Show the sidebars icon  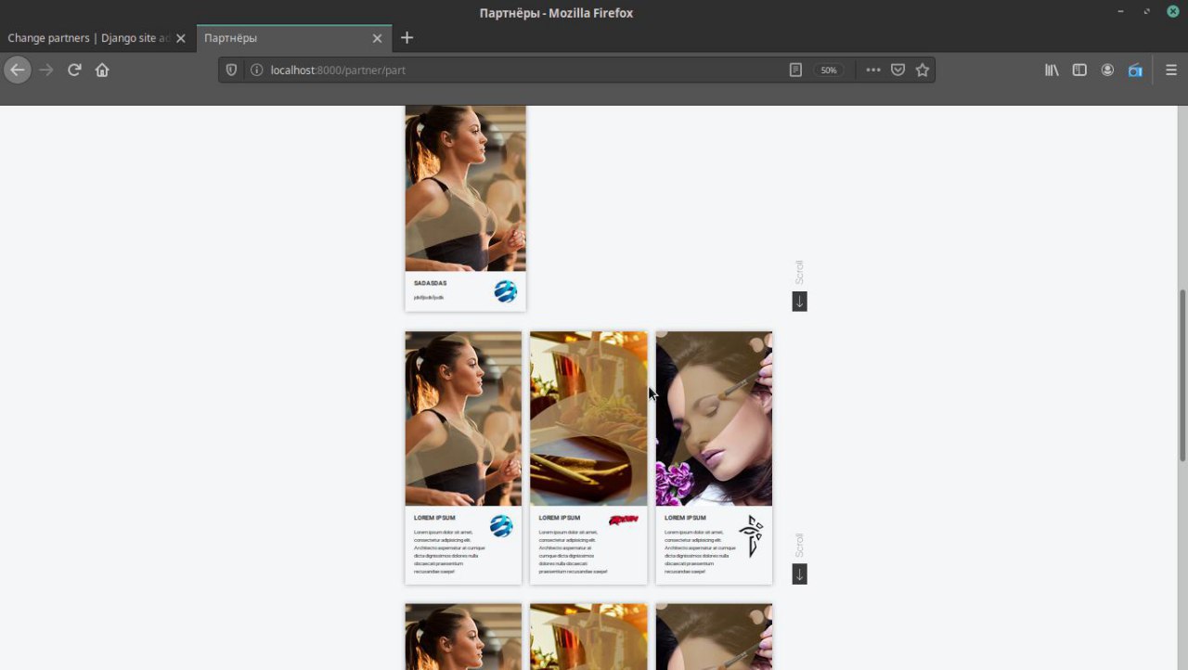[1079, 70]
